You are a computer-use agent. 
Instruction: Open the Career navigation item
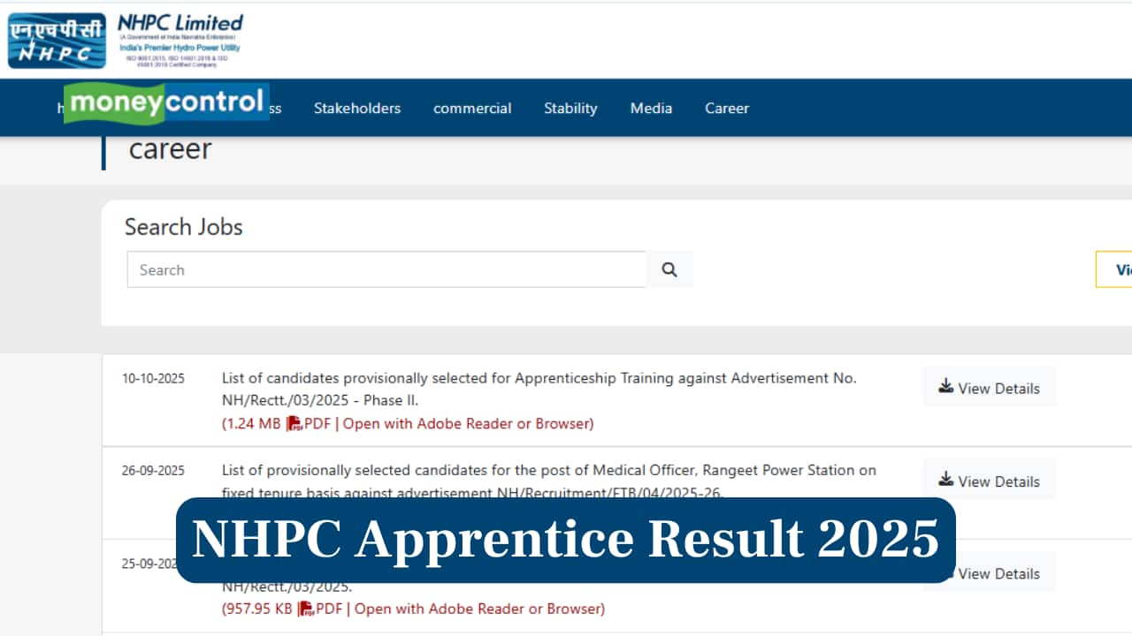(726, 108)
